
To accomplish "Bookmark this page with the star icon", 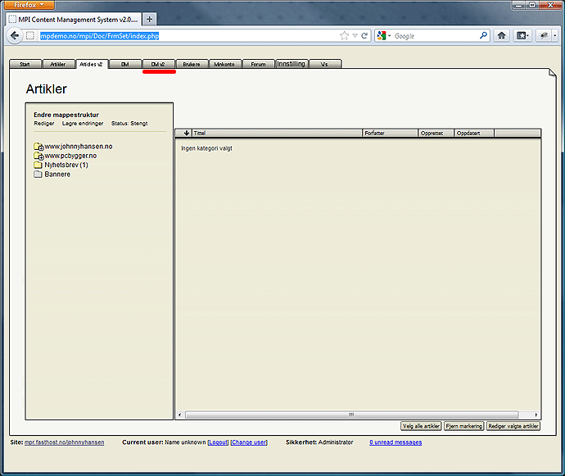I will coord(344,36).
